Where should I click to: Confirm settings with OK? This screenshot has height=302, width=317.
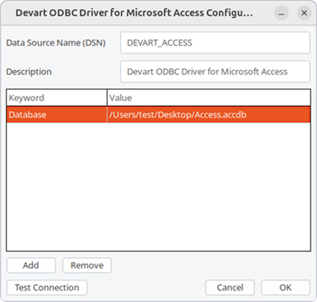285,287
